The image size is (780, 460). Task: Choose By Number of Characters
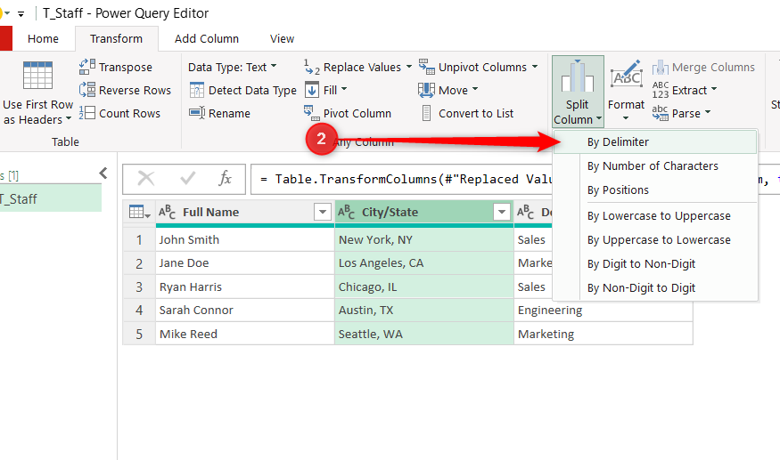[655, 165]
